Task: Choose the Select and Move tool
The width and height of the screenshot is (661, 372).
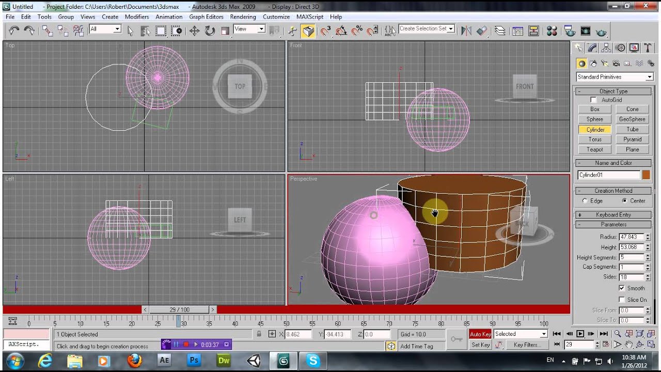Action: click(194, 30)
